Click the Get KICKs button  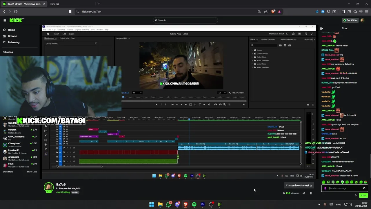coord(350,20)
